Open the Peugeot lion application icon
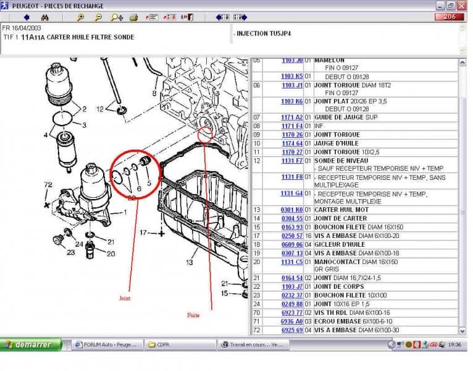Screen dimensions: 473x371 tap(4, 6)
